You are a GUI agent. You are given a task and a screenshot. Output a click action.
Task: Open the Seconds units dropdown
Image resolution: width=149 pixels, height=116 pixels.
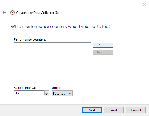62,94
